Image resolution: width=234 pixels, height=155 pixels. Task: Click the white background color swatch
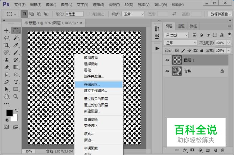click(x=15, y=119)
